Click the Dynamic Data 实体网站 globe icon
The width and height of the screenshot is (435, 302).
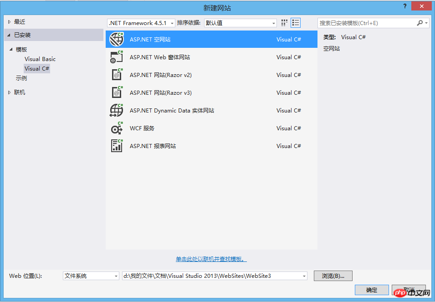[117, 110]
